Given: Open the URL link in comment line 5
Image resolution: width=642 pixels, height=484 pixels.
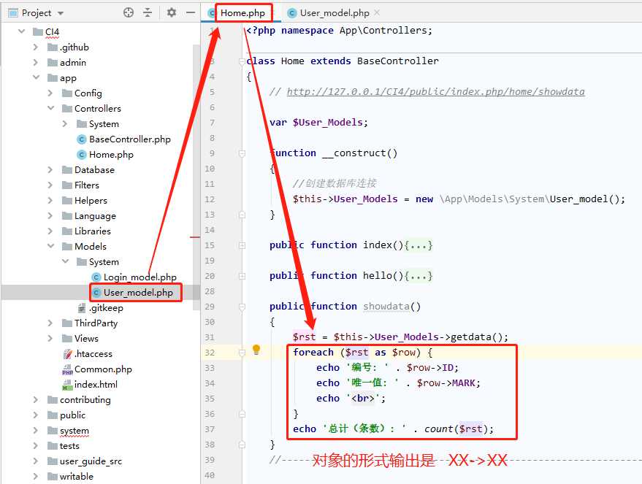Looking at the screenshot, I should click(435, 92).
